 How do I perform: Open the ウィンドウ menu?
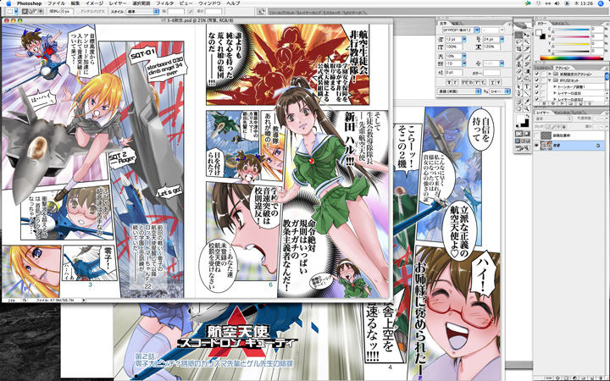point(209,3)
